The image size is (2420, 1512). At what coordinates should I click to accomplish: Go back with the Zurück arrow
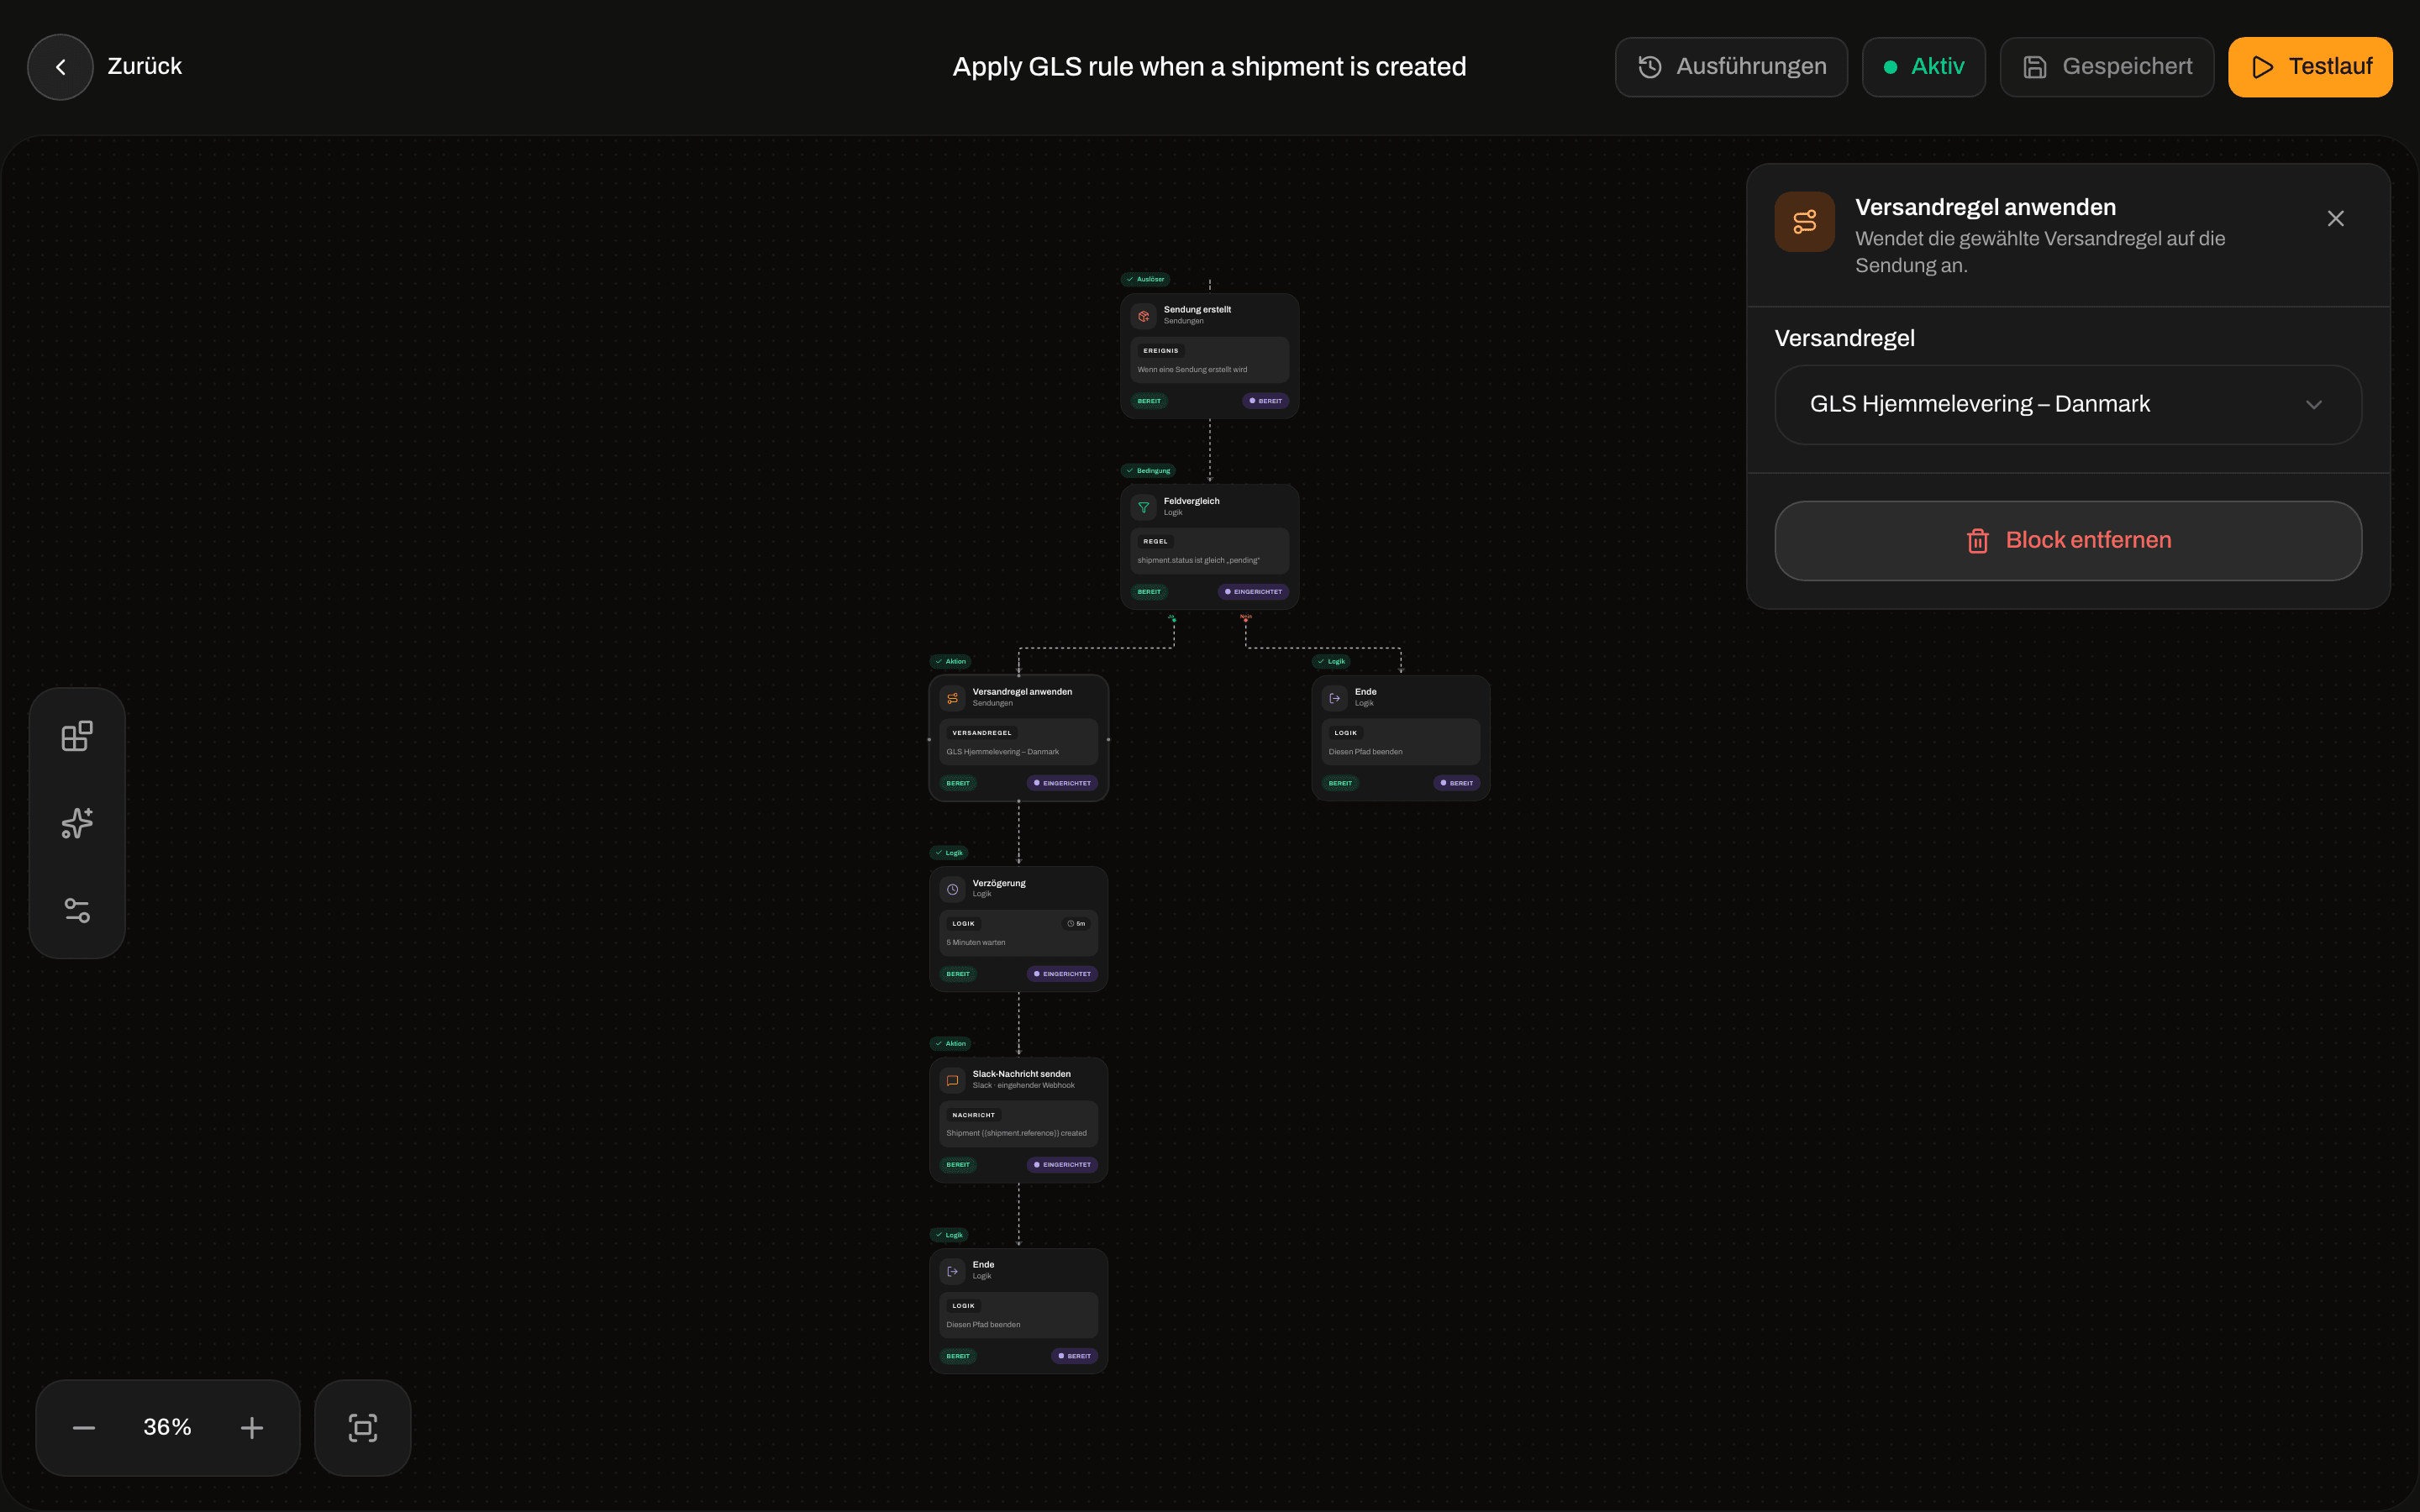60,67
